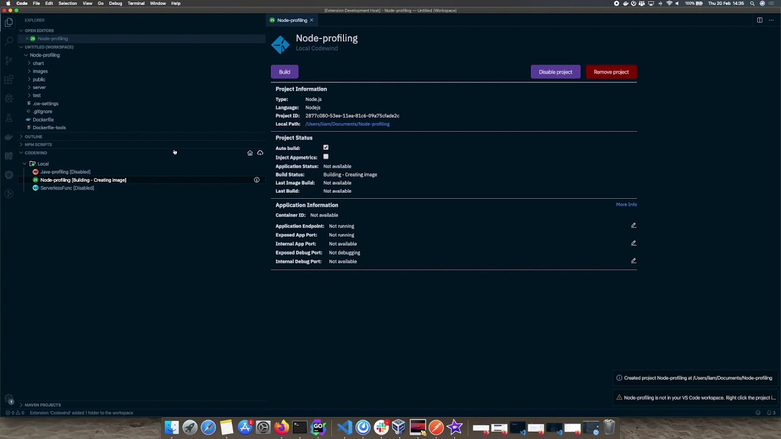Click Spotlight search icon in menu bar
Screen dimensions: 781x439
click(752, 3)
